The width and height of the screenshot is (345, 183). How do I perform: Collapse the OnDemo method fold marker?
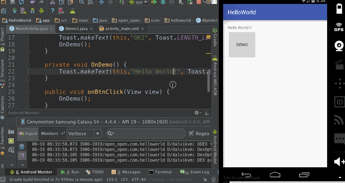click(x=28, y=65)
